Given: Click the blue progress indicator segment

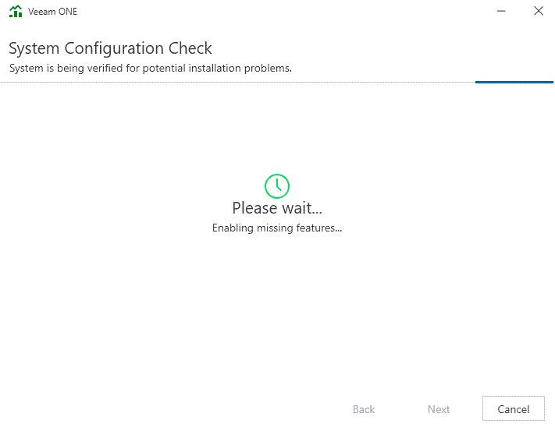Looking at the screenshot, I should pos(514,81).
